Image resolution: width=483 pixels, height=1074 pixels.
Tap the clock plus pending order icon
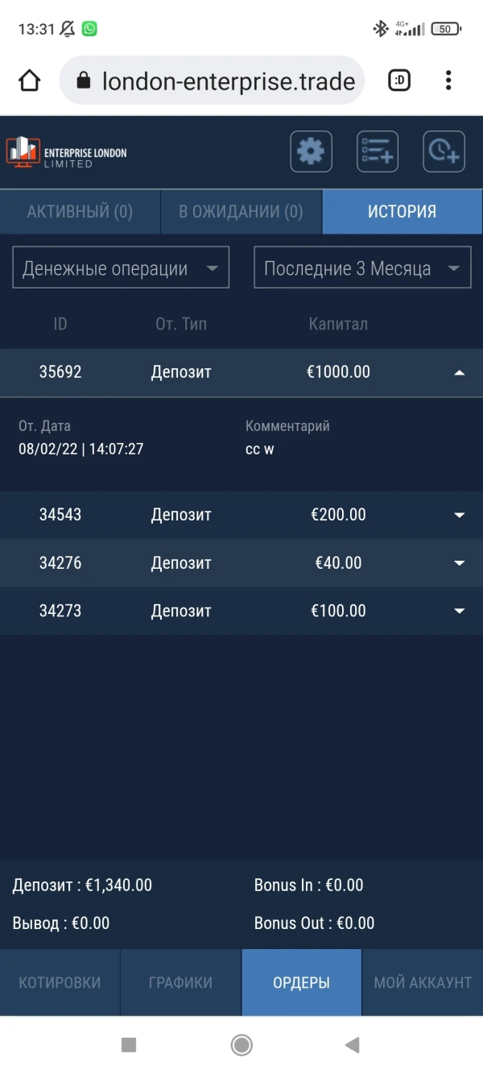444,151
